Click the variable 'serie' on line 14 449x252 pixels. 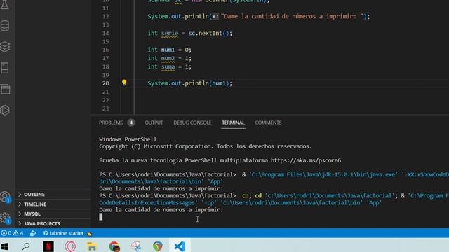pos(170,33)
